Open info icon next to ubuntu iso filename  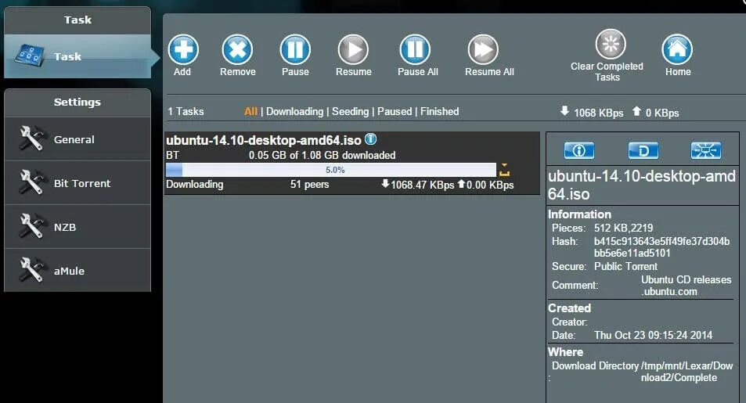click(370, 139)
